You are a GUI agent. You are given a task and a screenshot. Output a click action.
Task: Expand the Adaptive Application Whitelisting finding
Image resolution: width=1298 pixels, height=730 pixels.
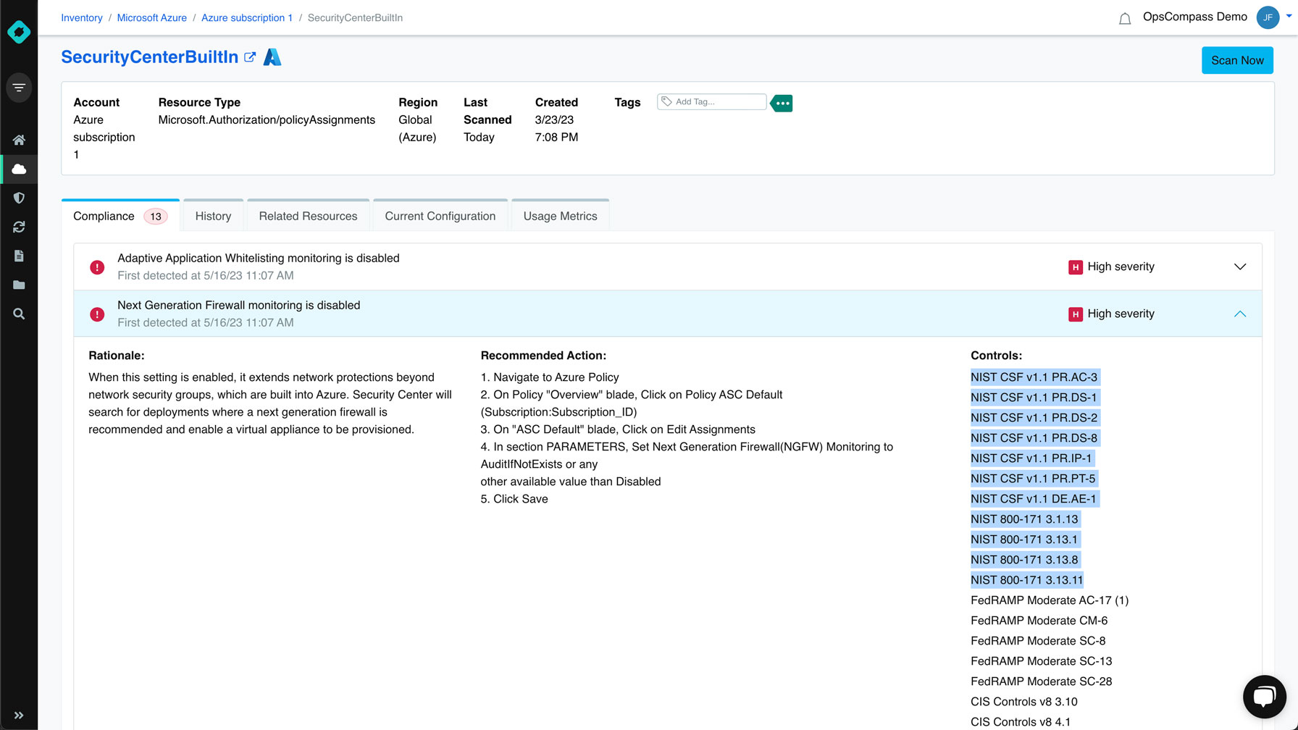[x=1240, y=267]
